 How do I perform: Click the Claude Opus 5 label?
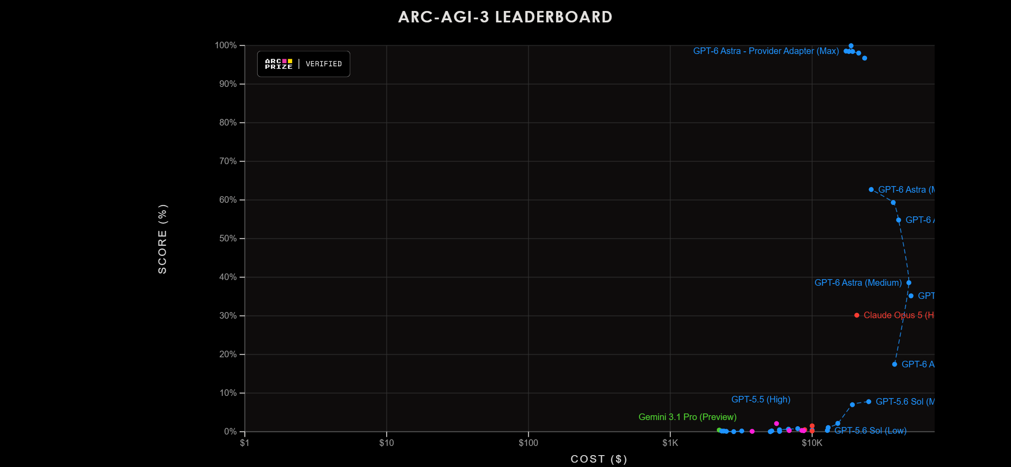pyautogui.click(x=898, y=315)
